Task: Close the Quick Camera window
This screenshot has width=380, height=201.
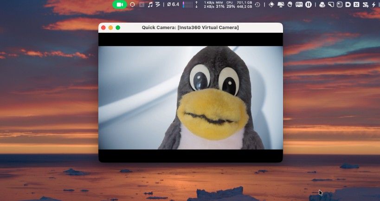Action: [103, 28]
